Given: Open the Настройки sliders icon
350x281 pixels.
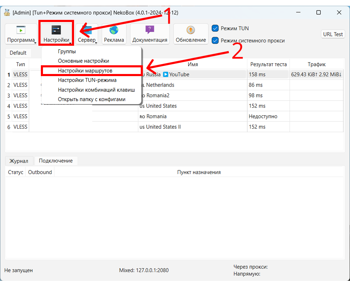Looking at the screenshot, I should [56, 30].
